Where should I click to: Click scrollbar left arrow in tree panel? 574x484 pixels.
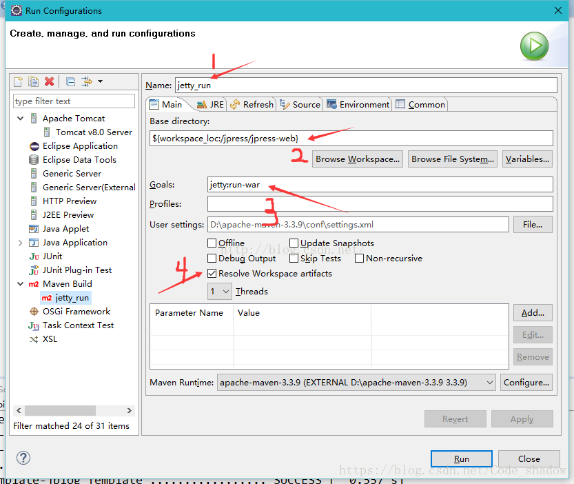tap(19, 410)
